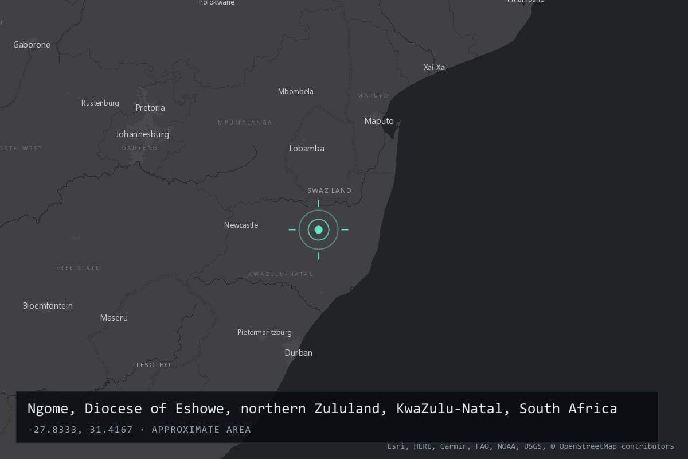Click the Bloemfontein city label
The image size is (688, 459).
48,306
